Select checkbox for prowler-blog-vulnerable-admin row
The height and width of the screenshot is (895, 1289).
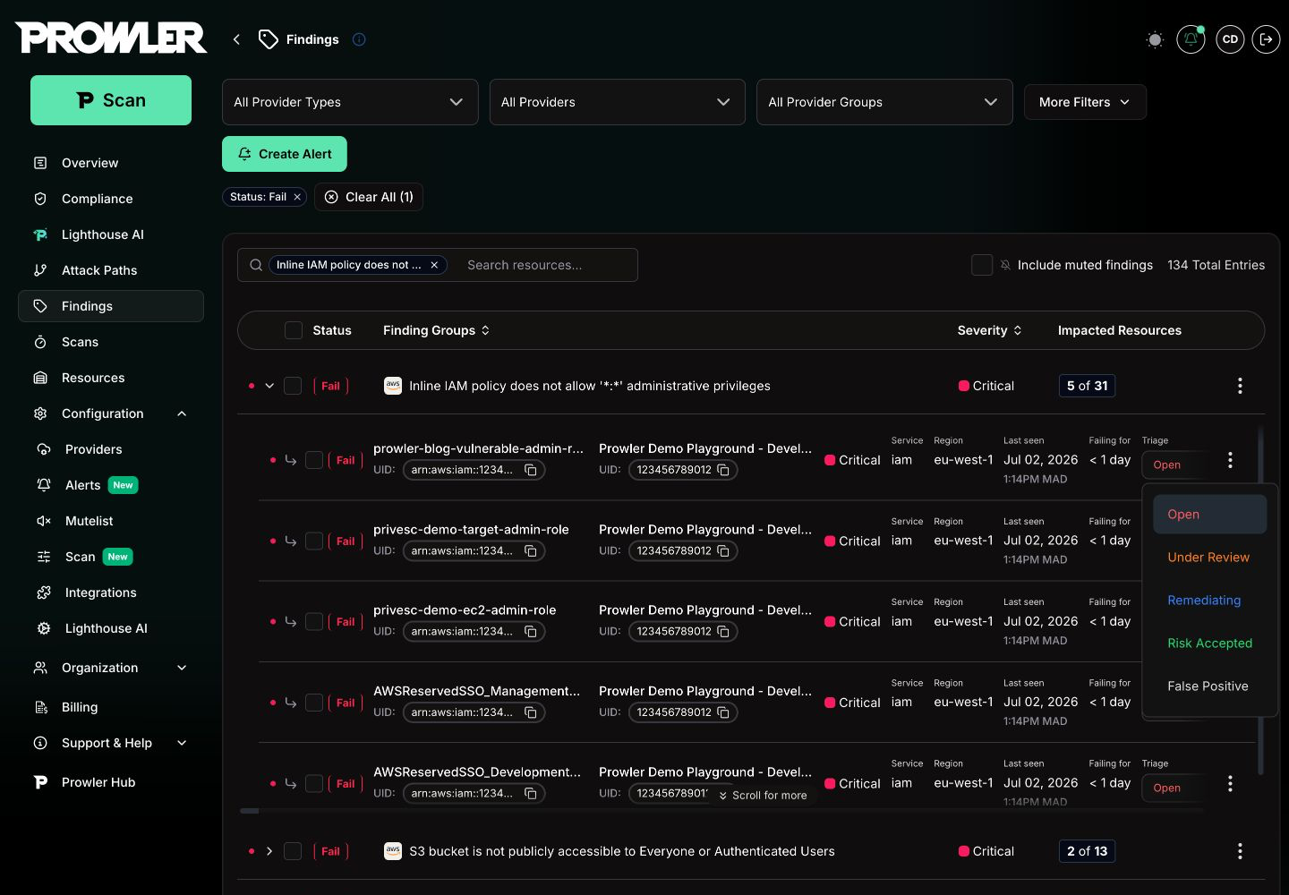pyautogui.click(x=314, y=460)
